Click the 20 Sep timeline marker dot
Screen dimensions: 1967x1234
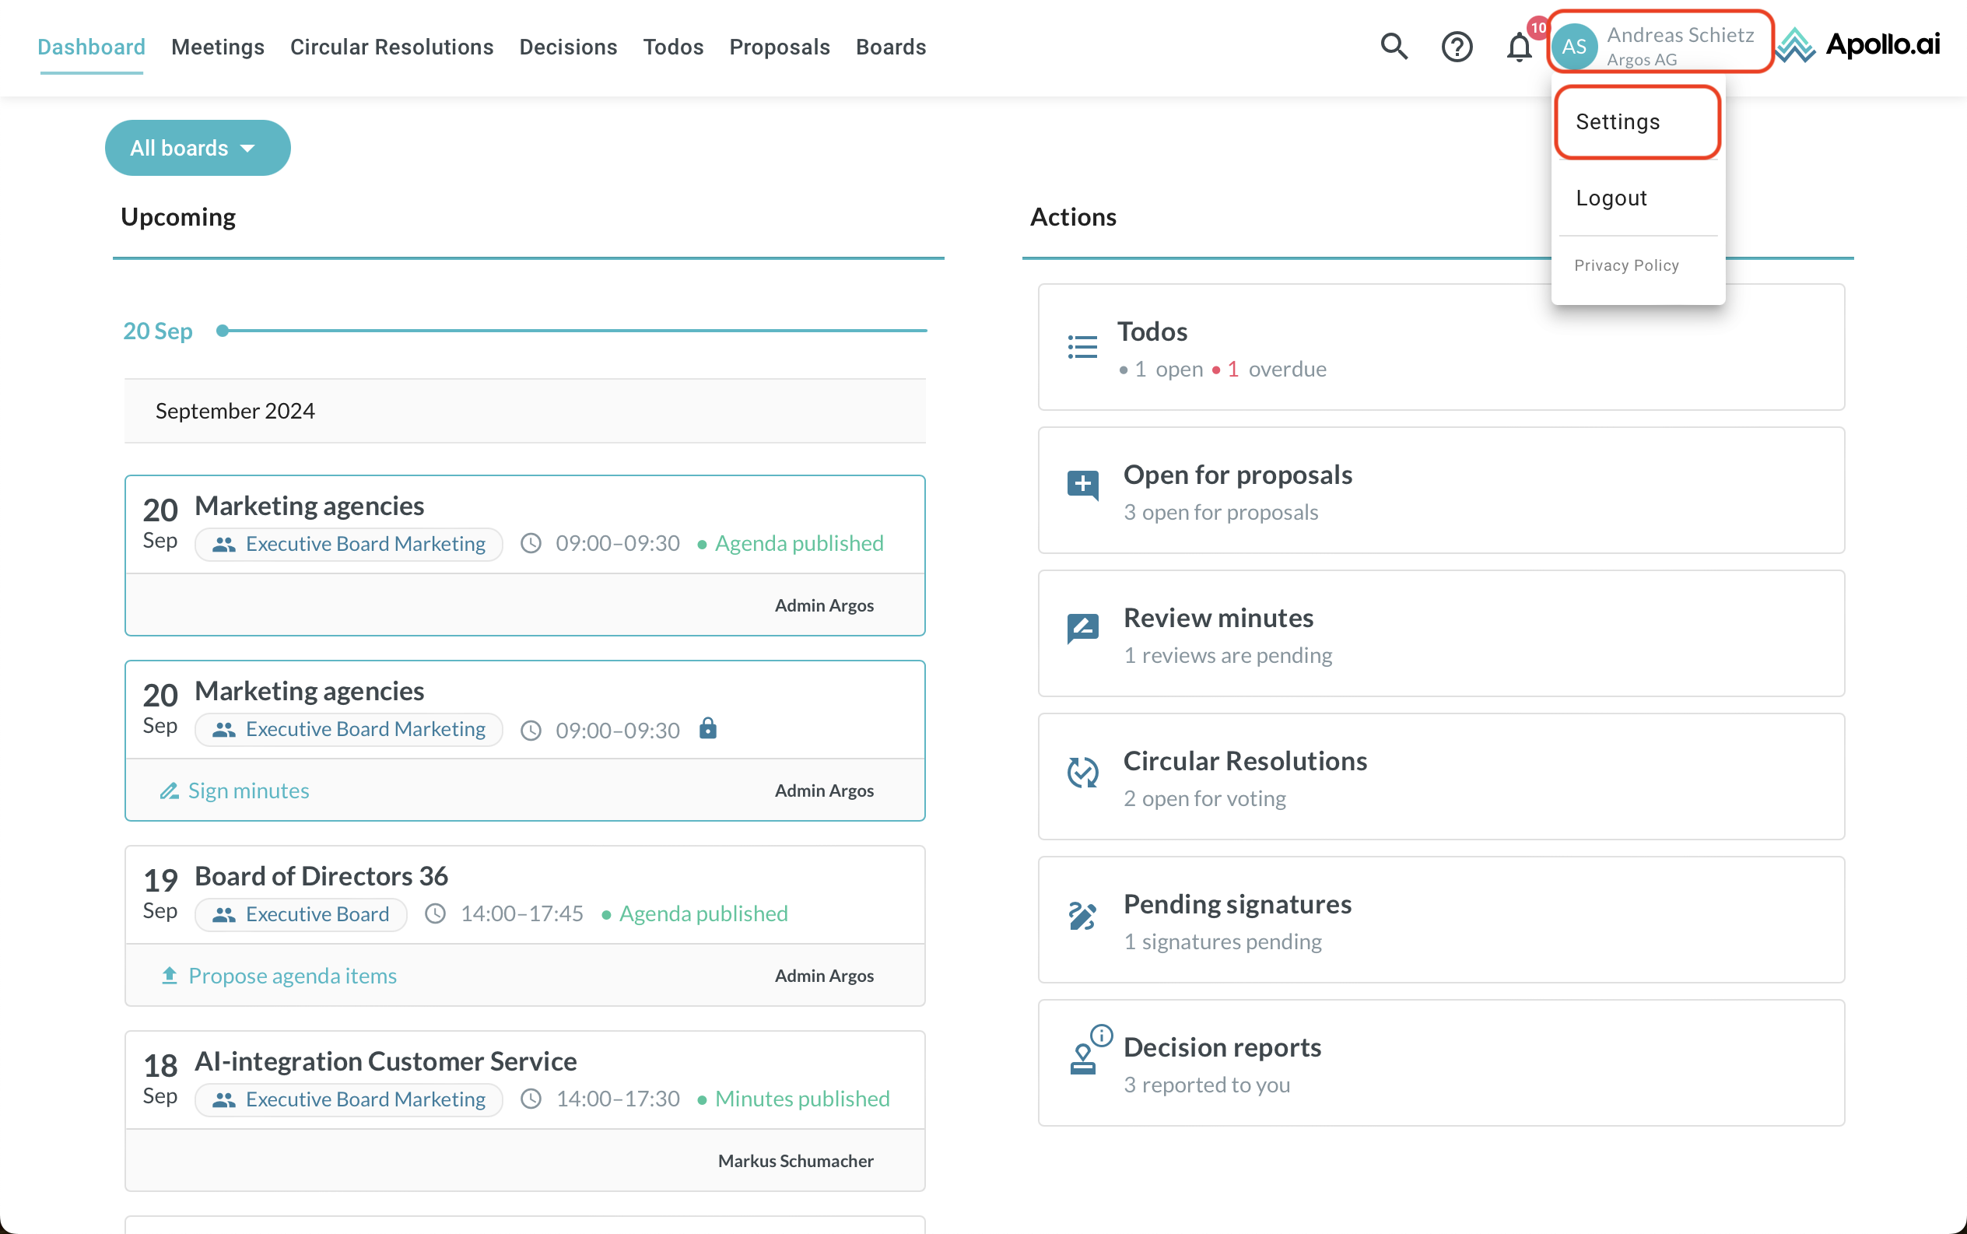click(x=222, y=331)
